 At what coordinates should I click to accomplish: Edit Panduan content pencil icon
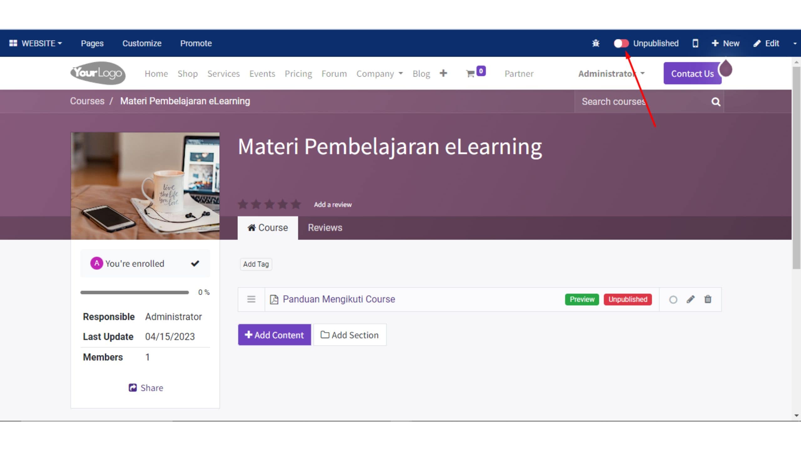point(691,299)
